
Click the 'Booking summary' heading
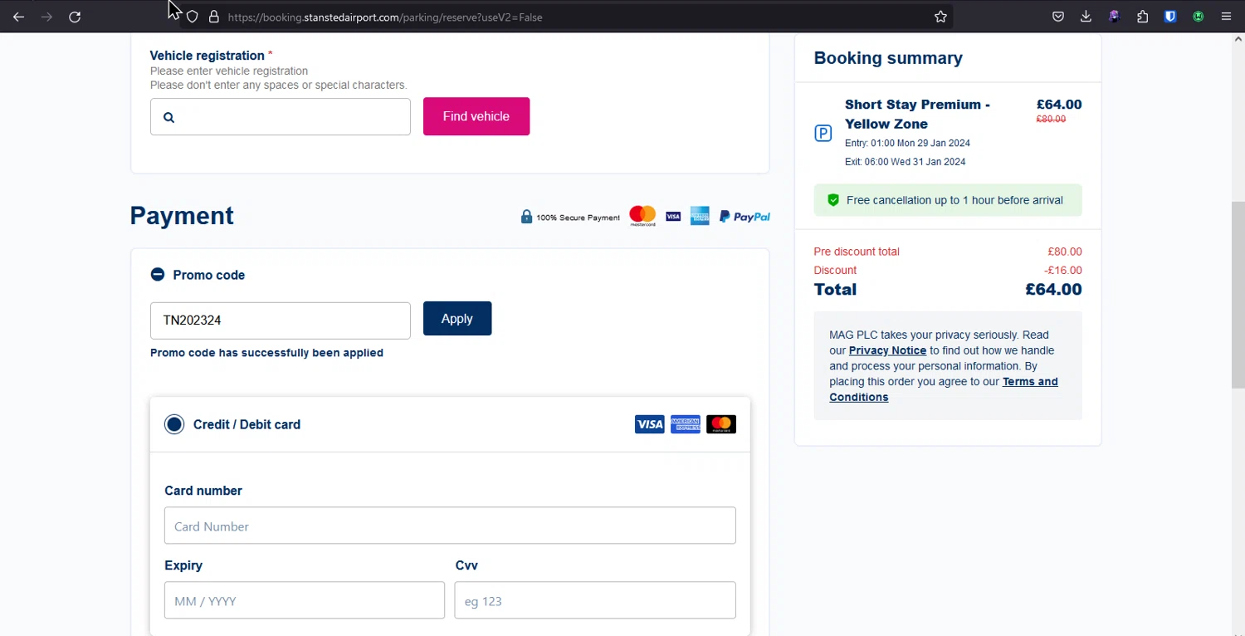pyautogui.click(x=888, y=58)
